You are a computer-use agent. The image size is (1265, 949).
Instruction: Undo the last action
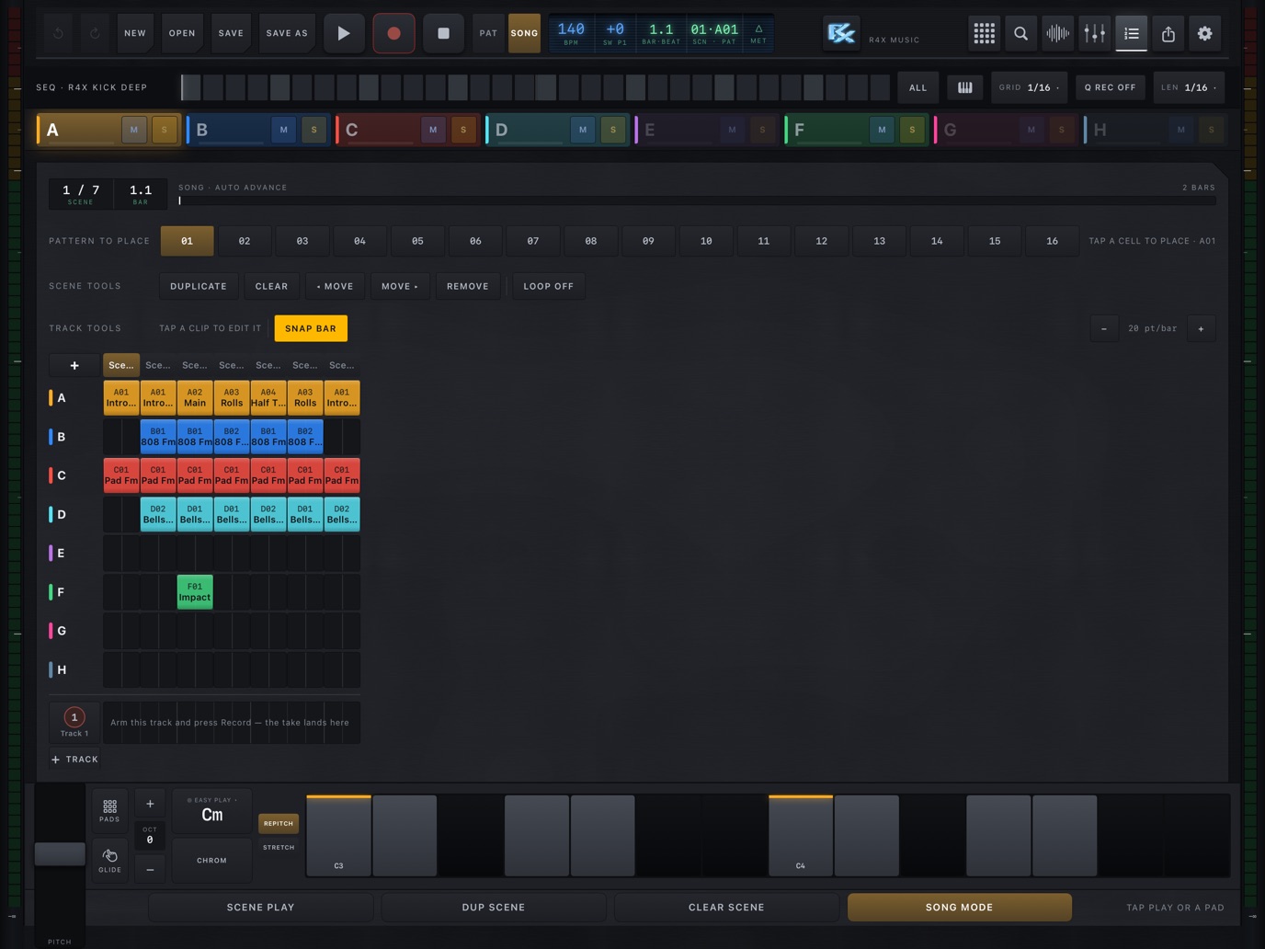[58, 33]
